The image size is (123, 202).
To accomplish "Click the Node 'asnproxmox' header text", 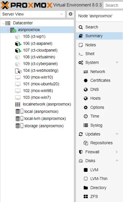I will (95, 16).
